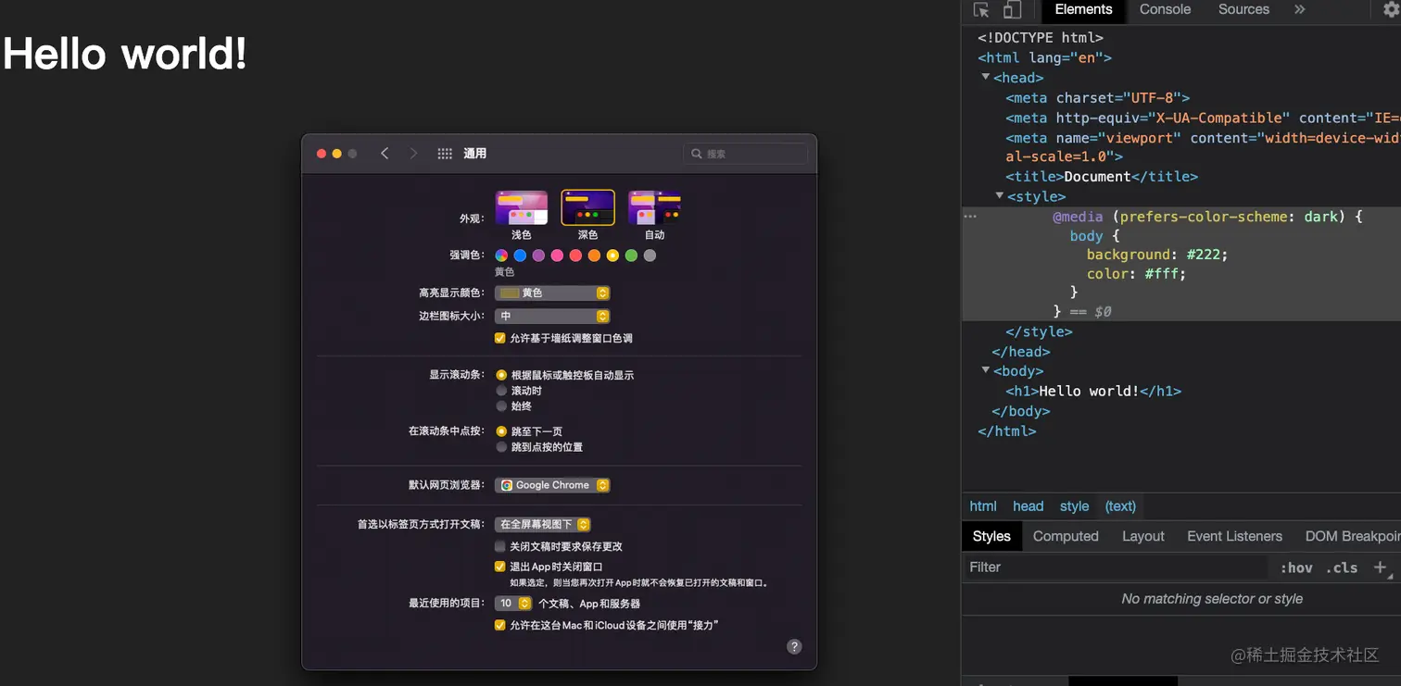1401x686 pixels.
Task: Toggle the iCloud 接力 Handoff checkbox
Action: 500,625
